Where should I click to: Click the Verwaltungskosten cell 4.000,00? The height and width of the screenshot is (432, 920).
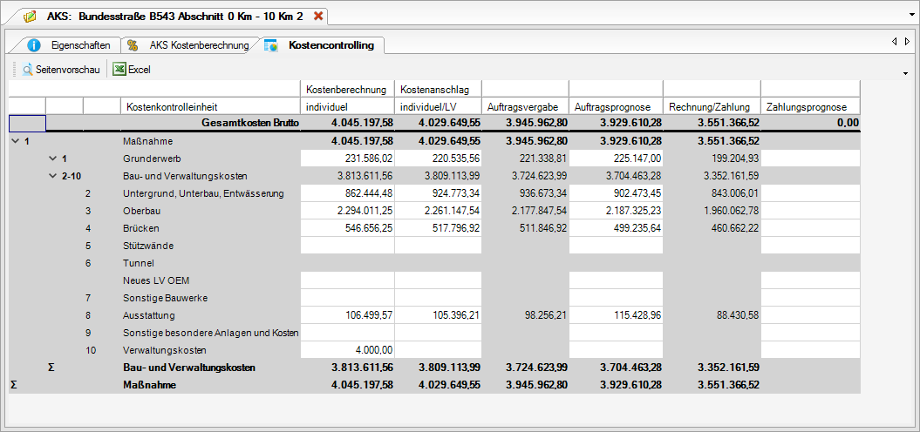tap(347, 350)
